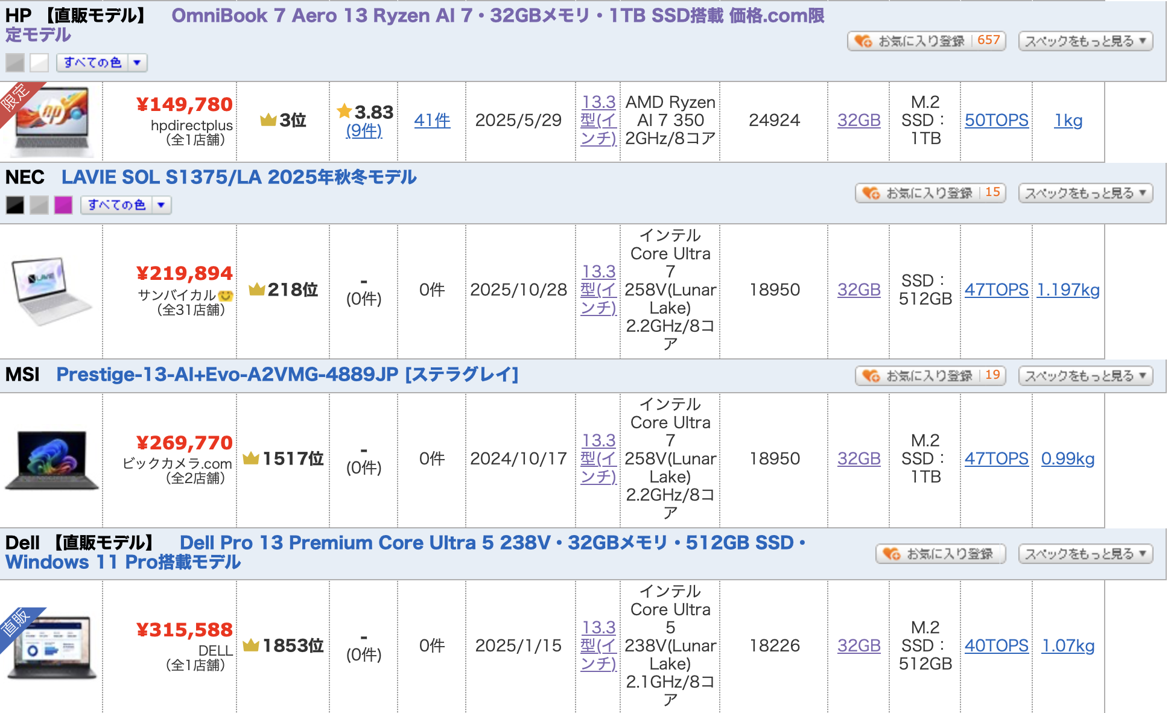Click favorite heart icon for MSI Prestige
This screenshot has height=713, width=1168.
point(871,376)
